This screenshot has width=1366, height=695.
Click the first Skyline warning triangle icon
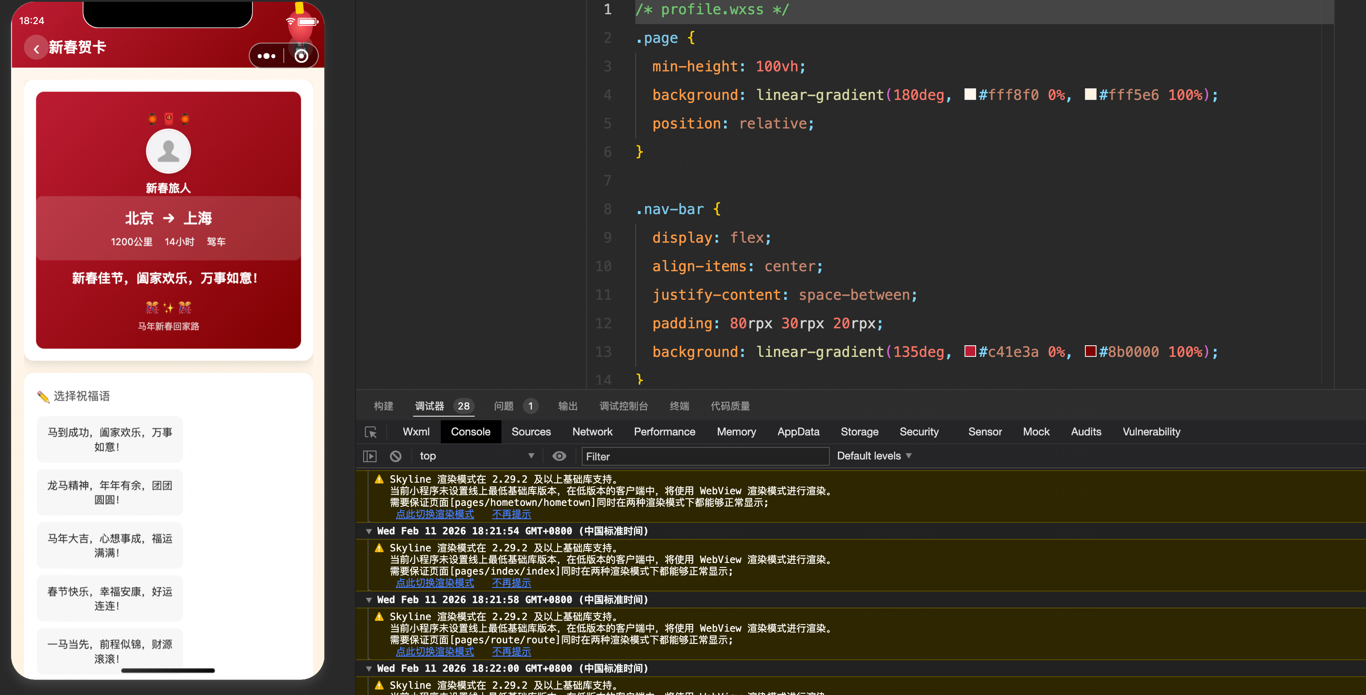379,479
